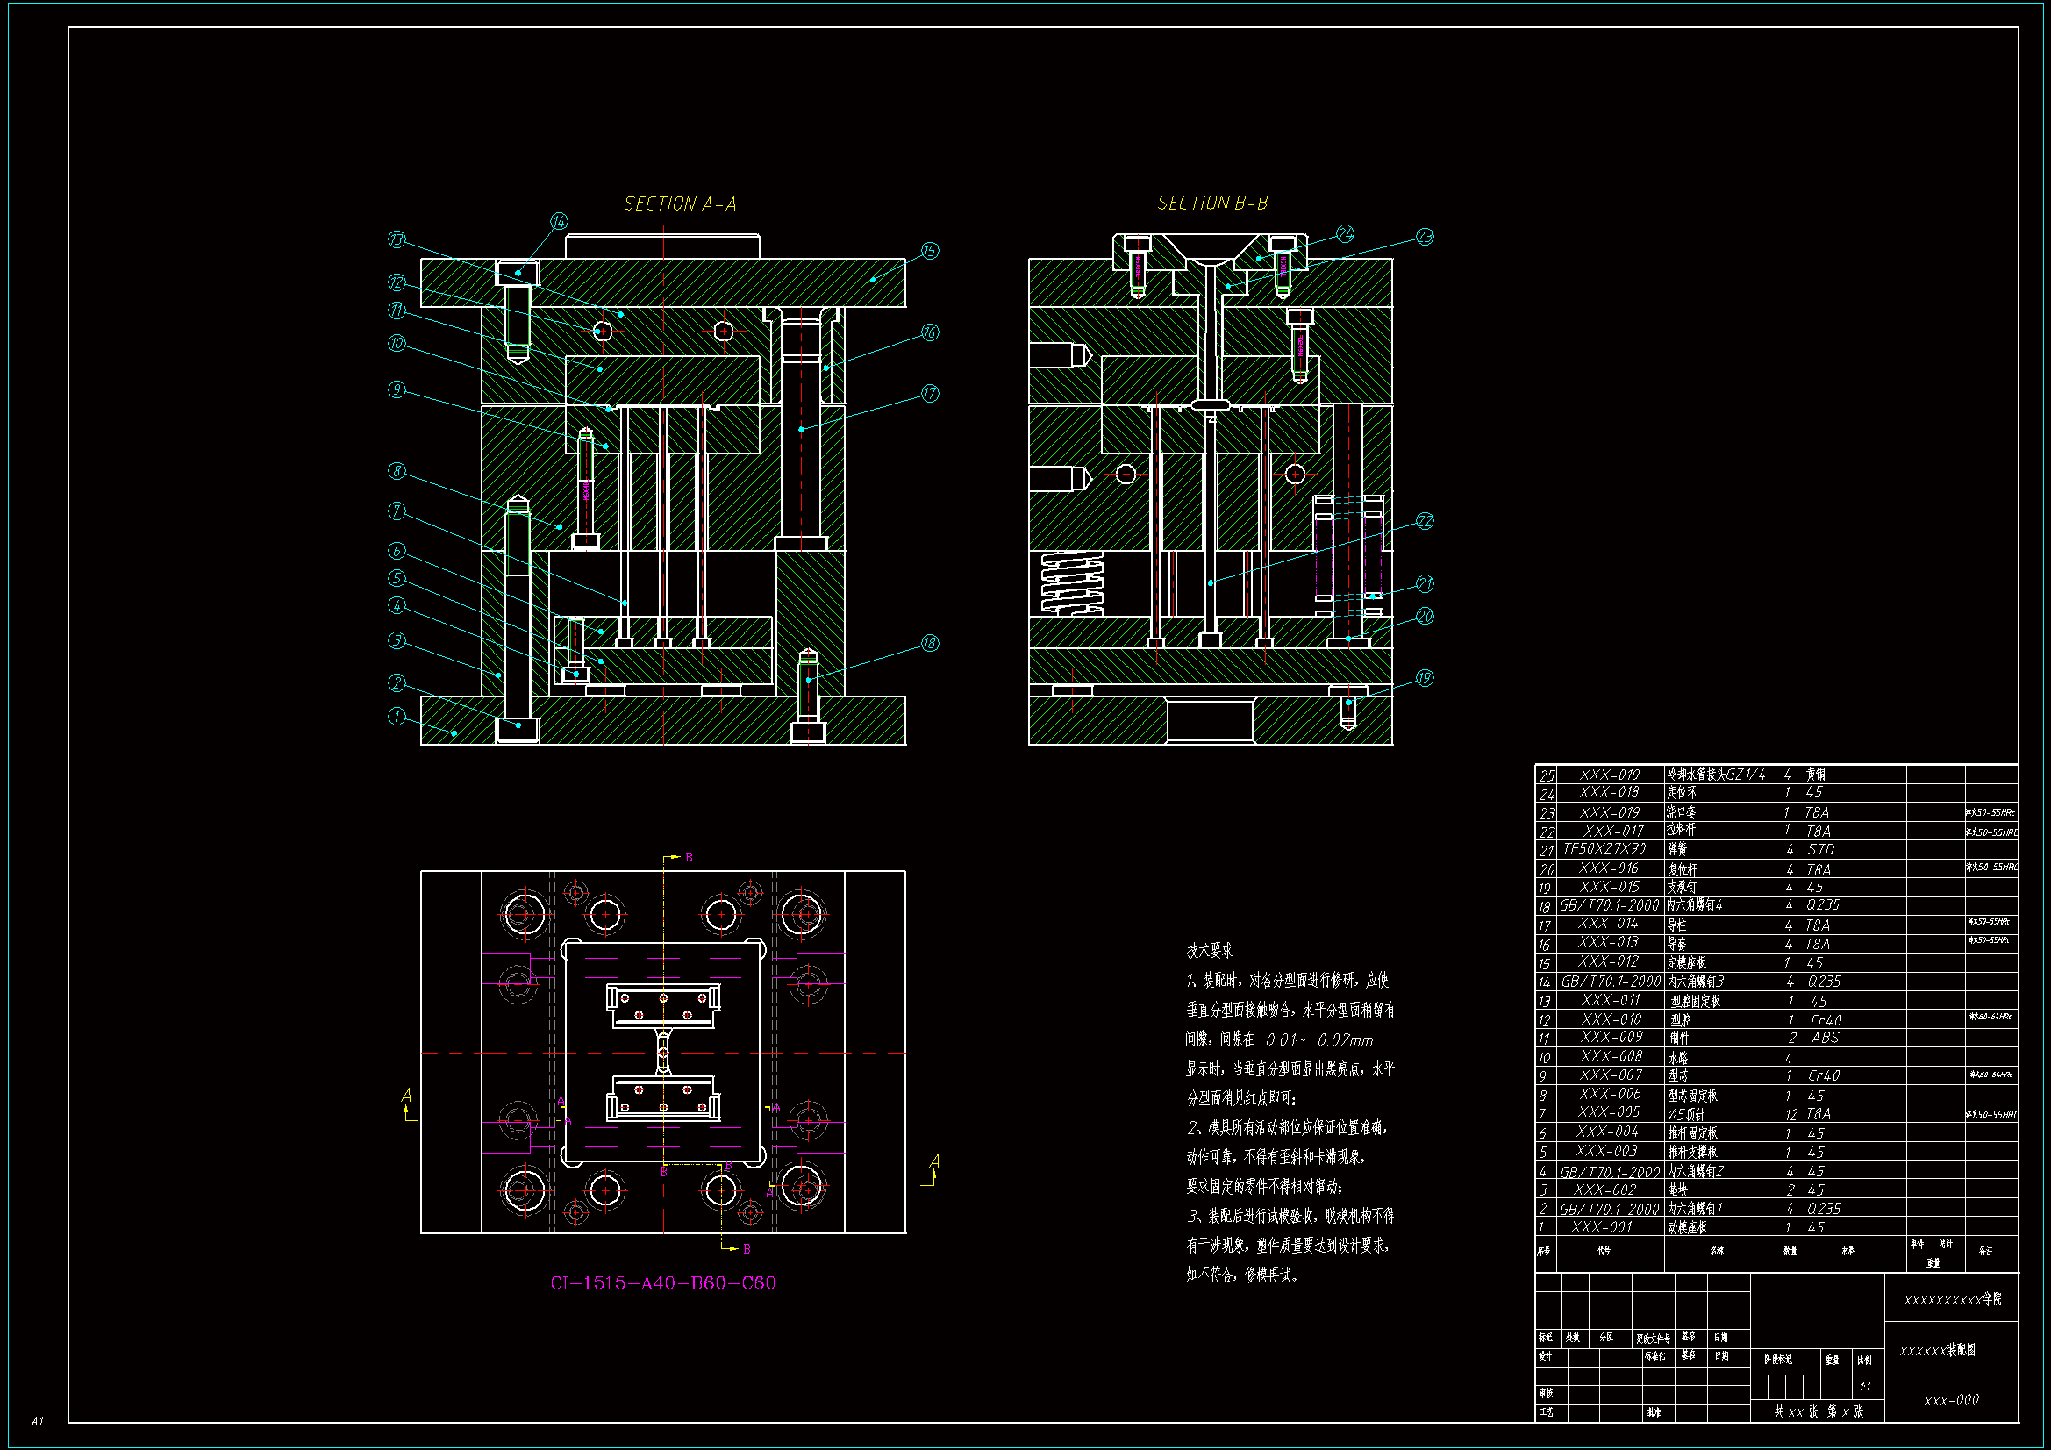
Task: Click balloon number 24 on Section B-B
Action: [1346, 234]
